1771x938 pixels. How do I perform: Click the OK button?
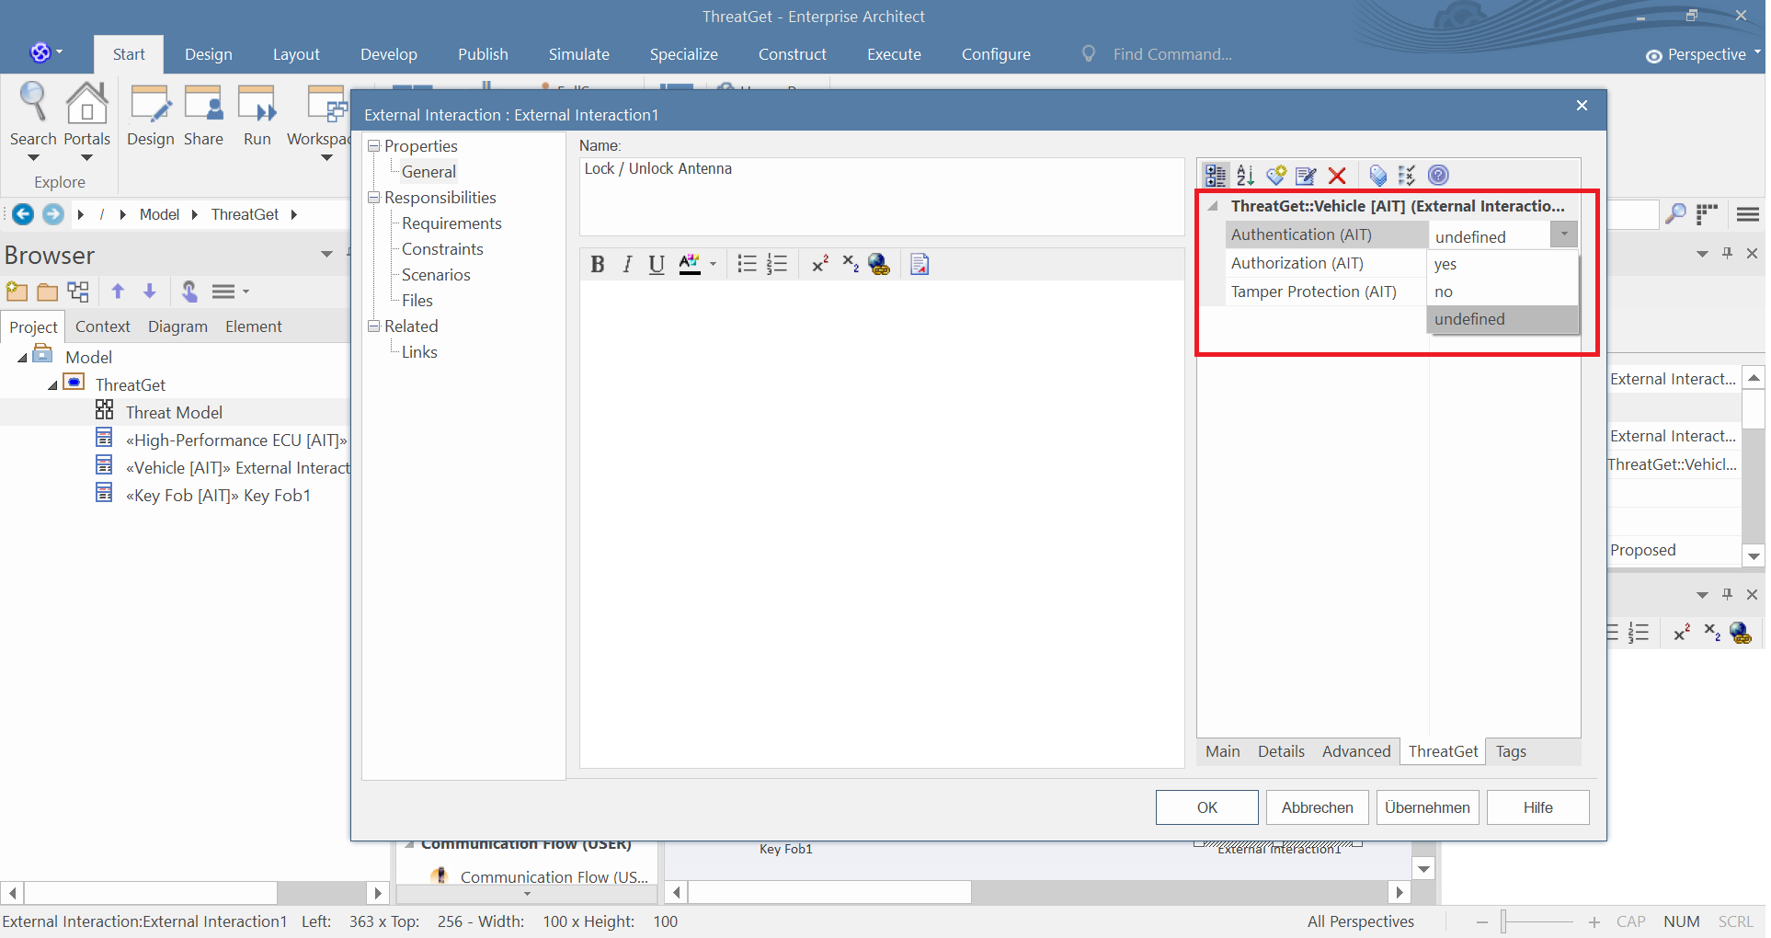[1206, 807]
